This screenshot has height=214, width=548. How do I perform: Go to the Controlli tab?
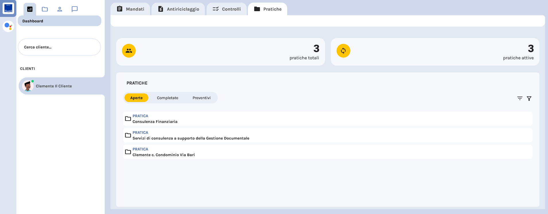[x=227, y=9]
